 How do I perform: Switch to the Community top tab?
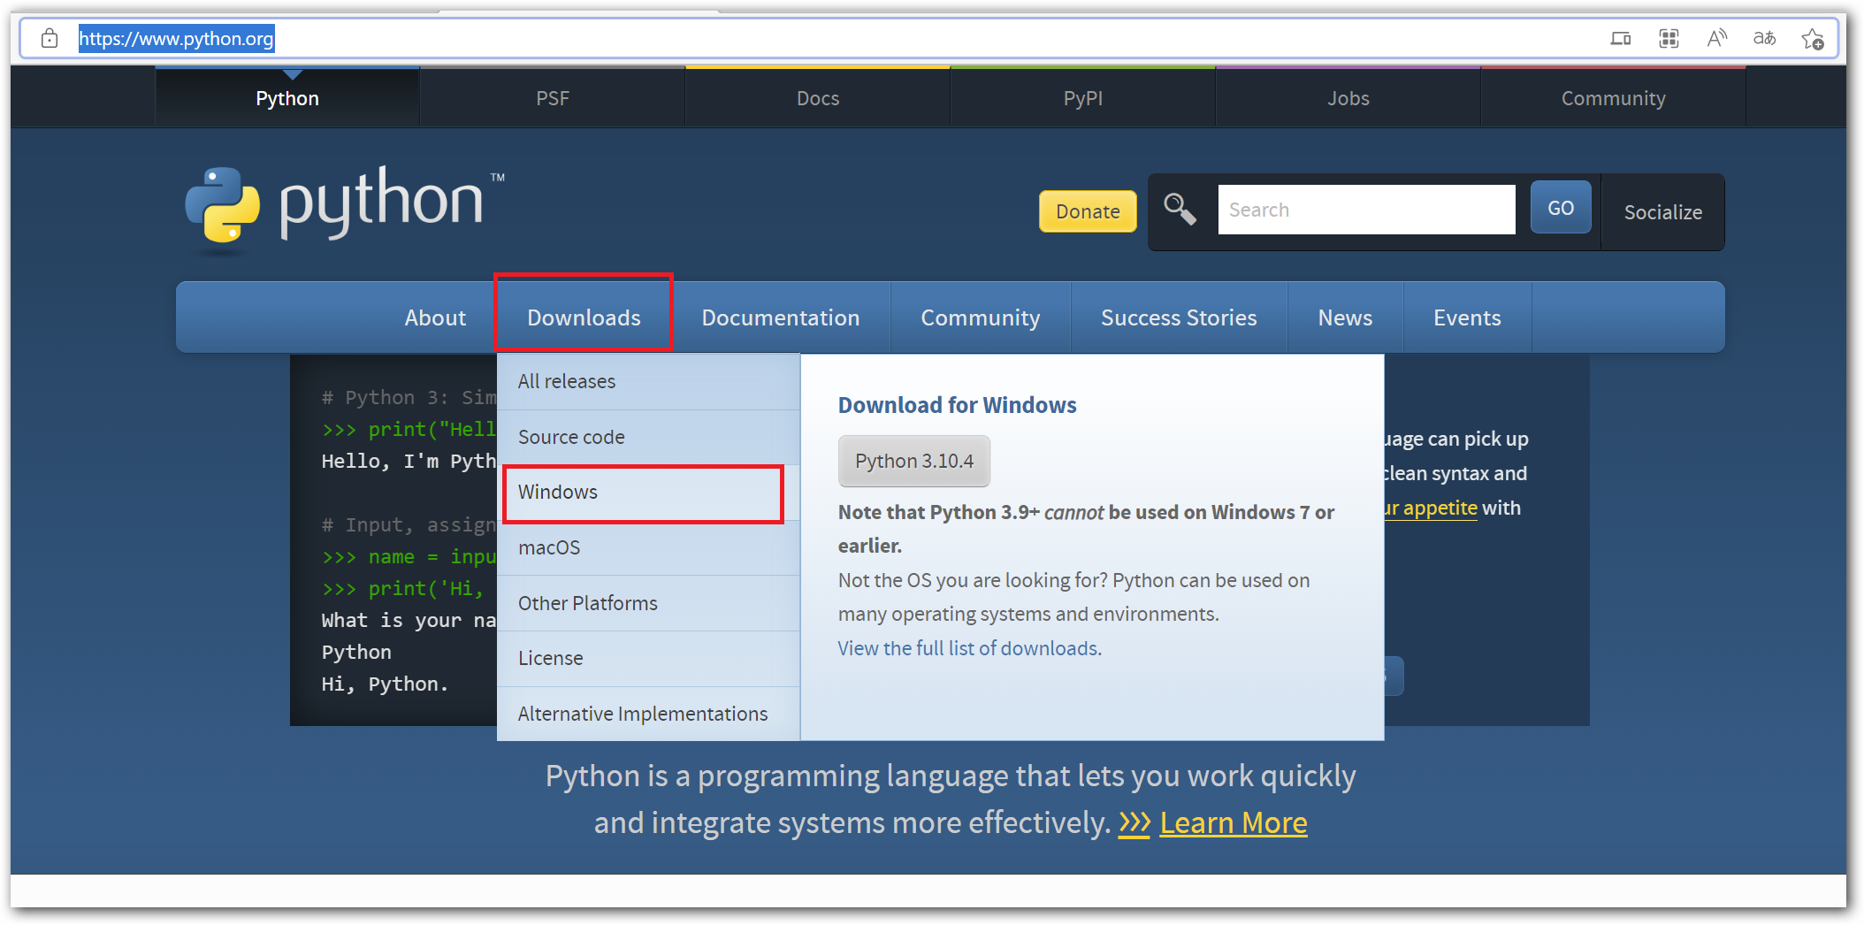1614,98
